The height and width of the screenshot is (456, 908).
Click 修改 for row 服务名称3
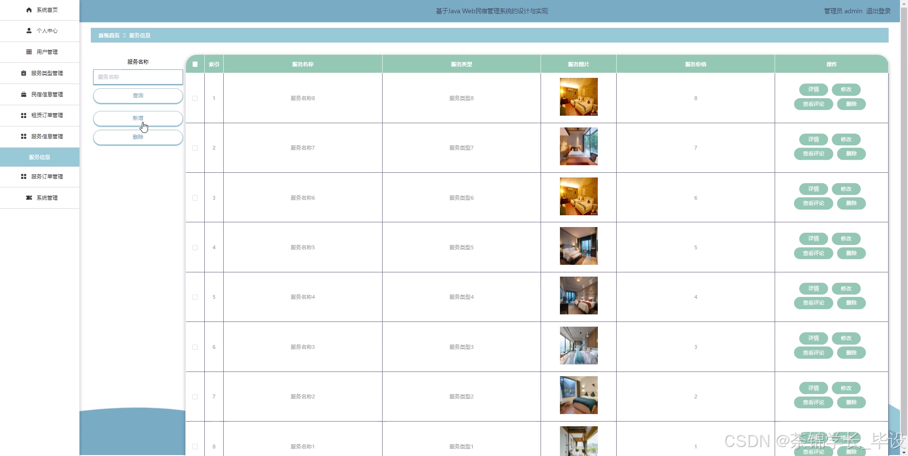click(x=846, y=338)
